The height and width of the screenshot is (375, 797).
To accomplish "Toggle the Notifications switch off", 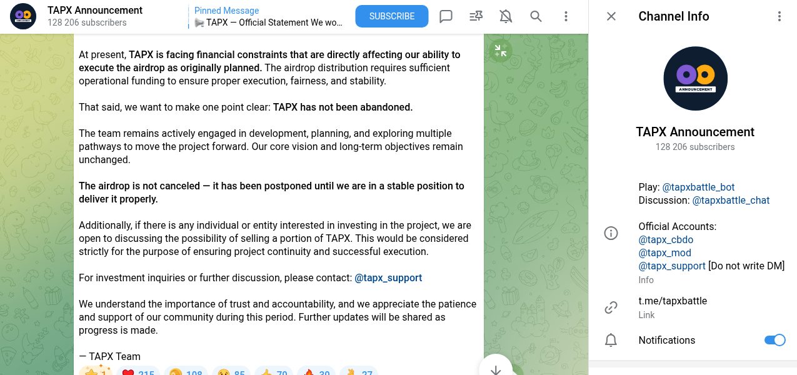I will [775, 340].
